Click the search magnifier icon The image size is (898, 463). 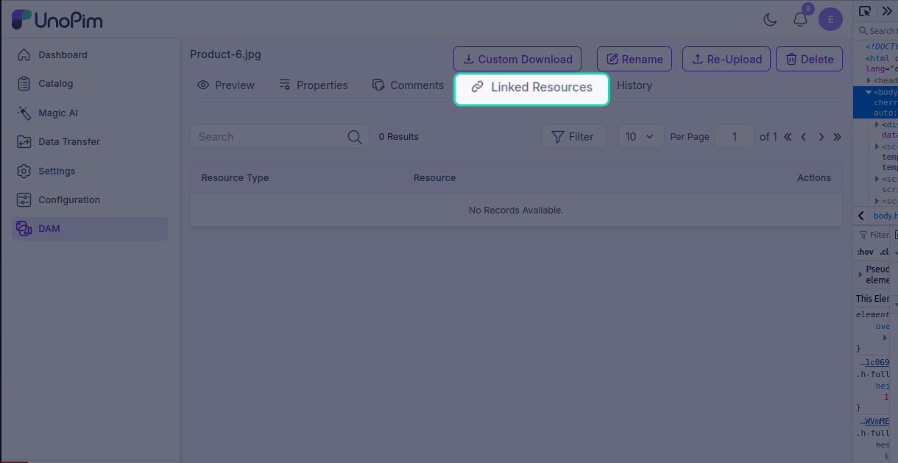[354, 137]
